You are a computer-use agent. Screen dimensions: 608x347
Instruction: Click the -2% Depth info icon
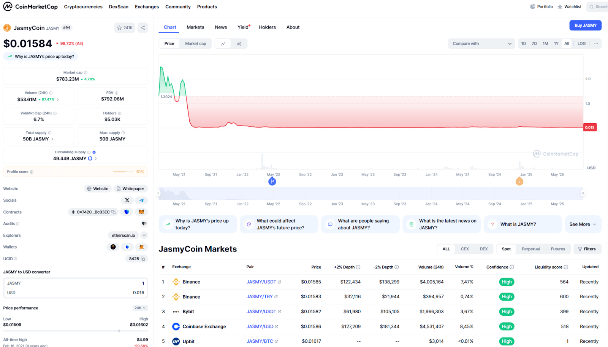(x=397, y=267)
